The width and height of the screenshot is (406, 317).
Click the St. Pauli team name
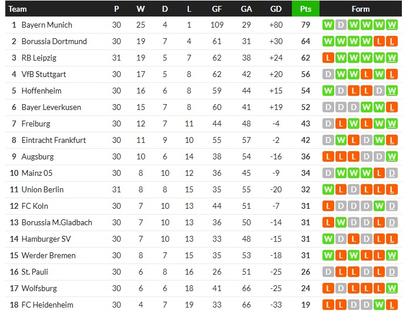tap(35, 272)
